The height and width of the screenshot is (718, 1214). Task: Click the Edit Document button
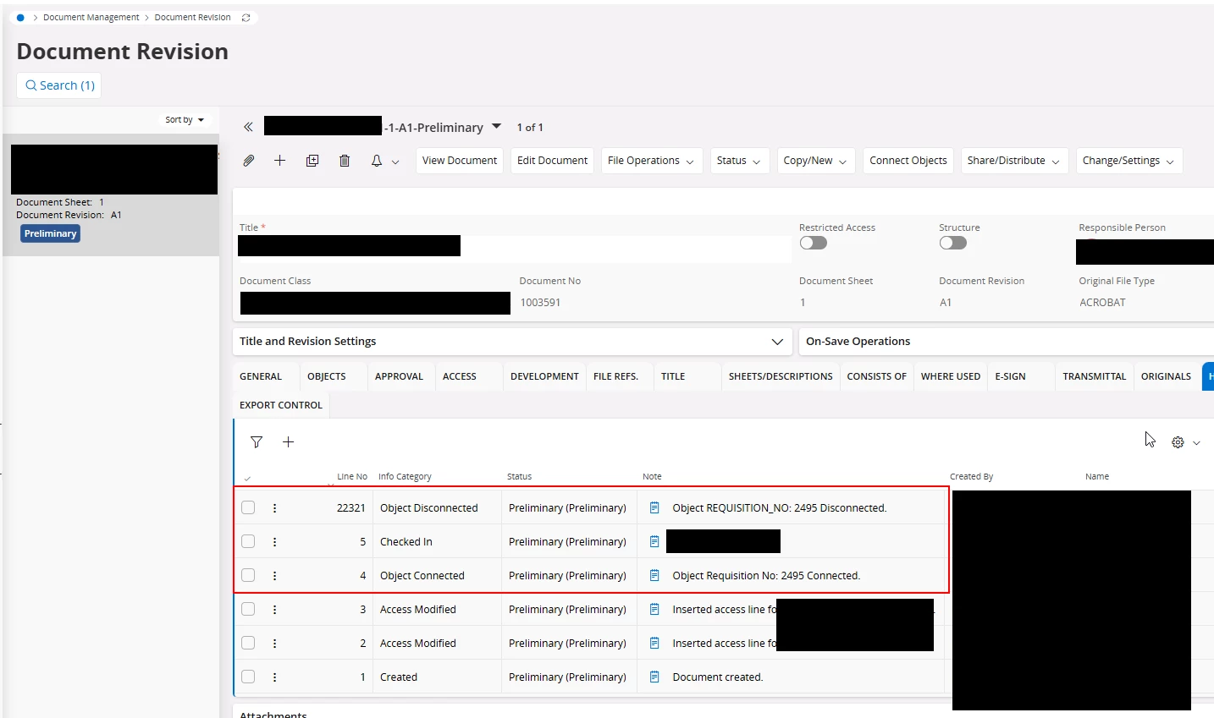(x=552, y=161)
